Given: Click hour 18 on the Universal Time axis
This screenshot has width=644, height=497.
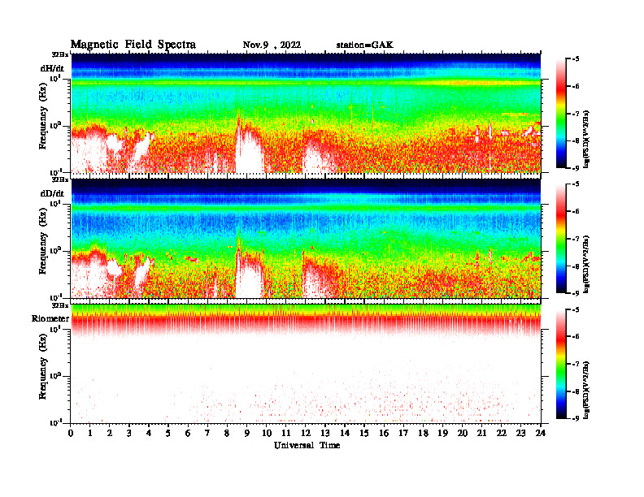Looking at the screenshot, I should coord(423,433).
